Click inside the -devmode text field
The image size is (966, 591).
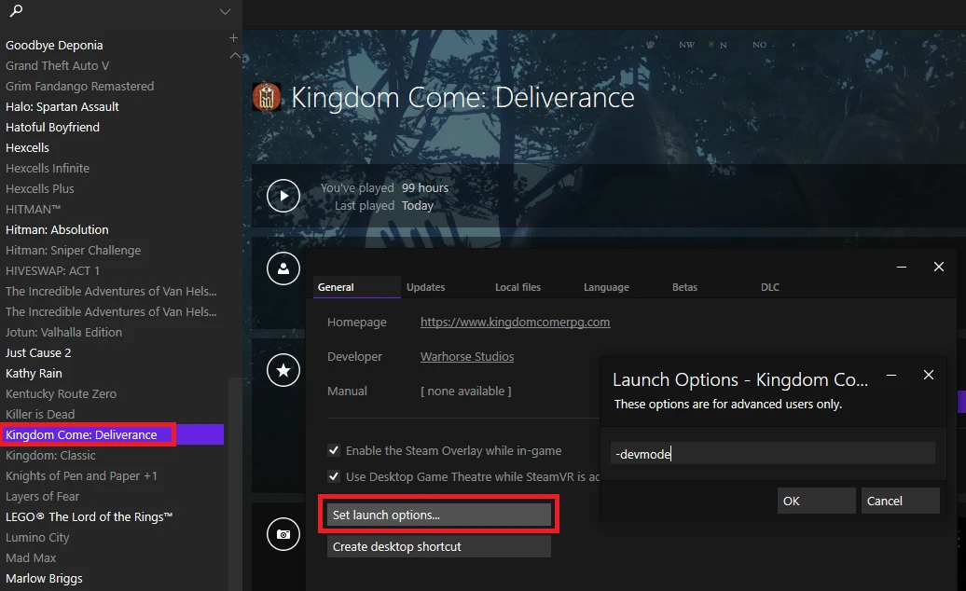(x=774, y=452)
